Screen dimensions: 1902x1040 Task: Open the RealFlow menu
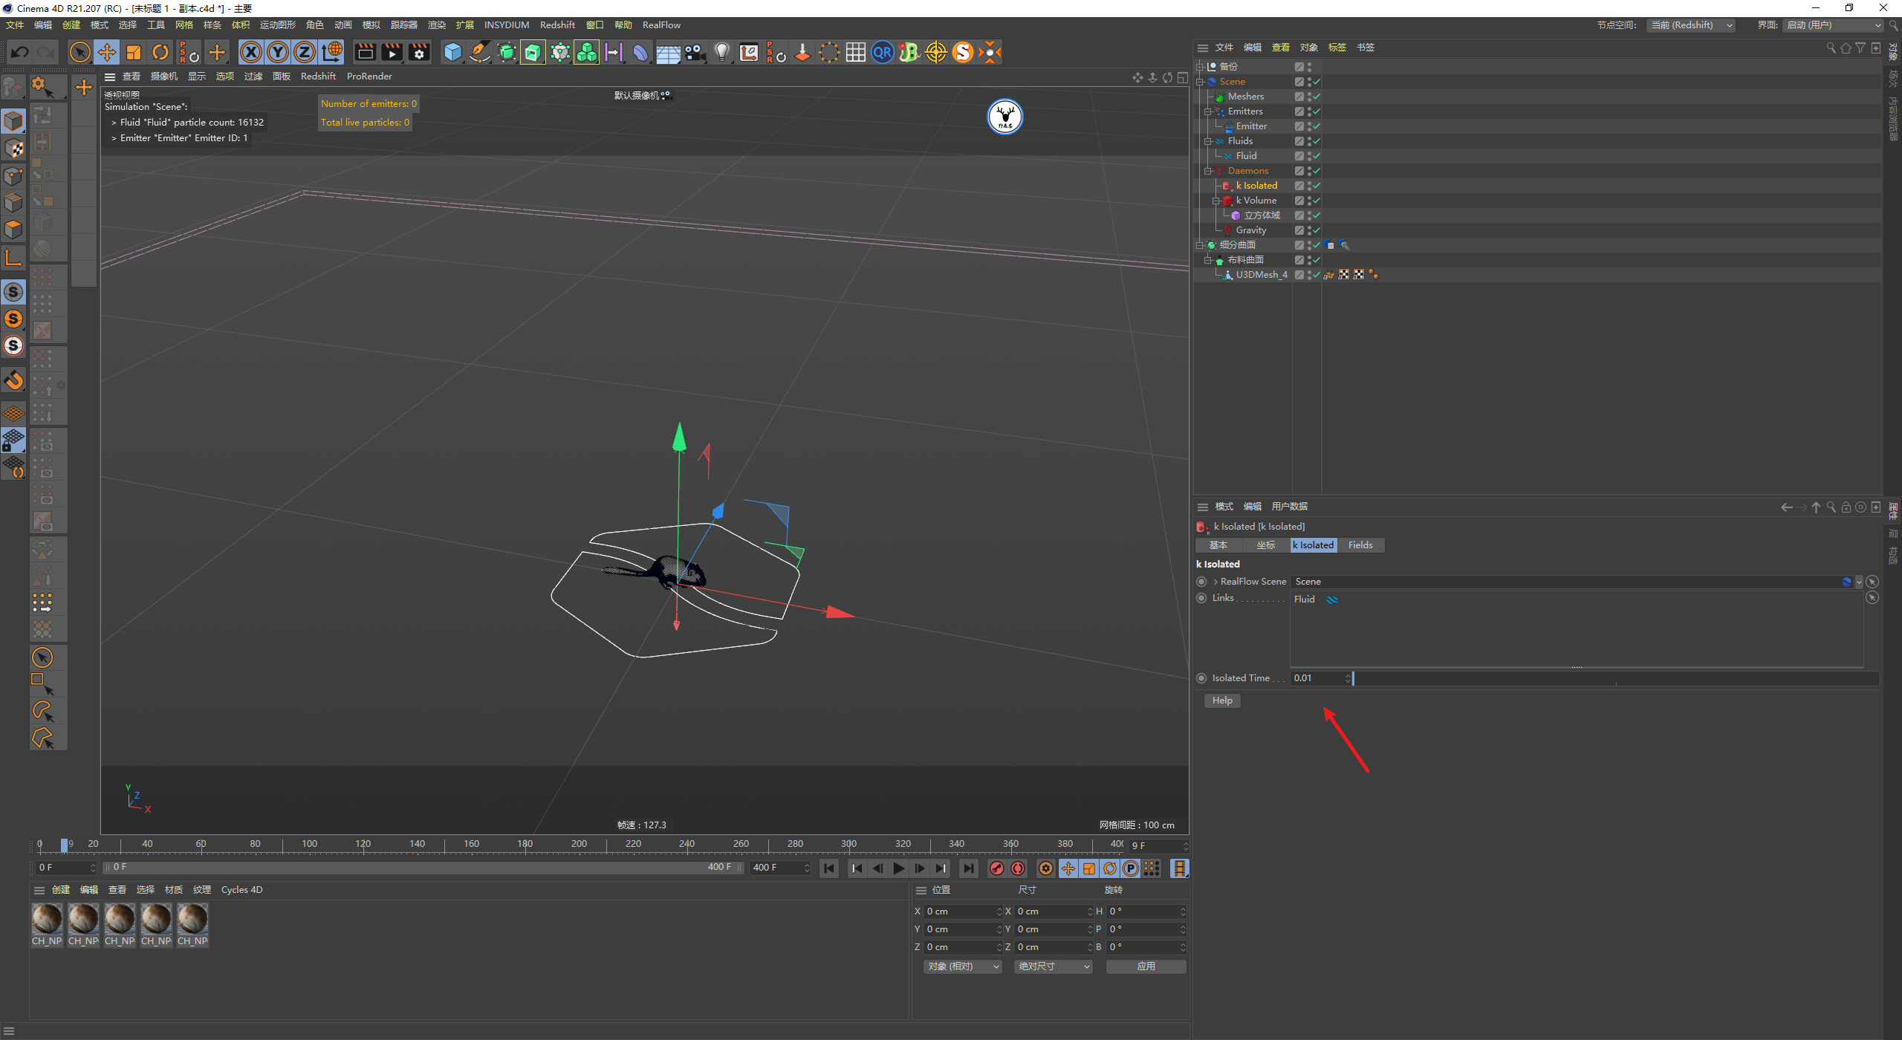coord(660,25)
